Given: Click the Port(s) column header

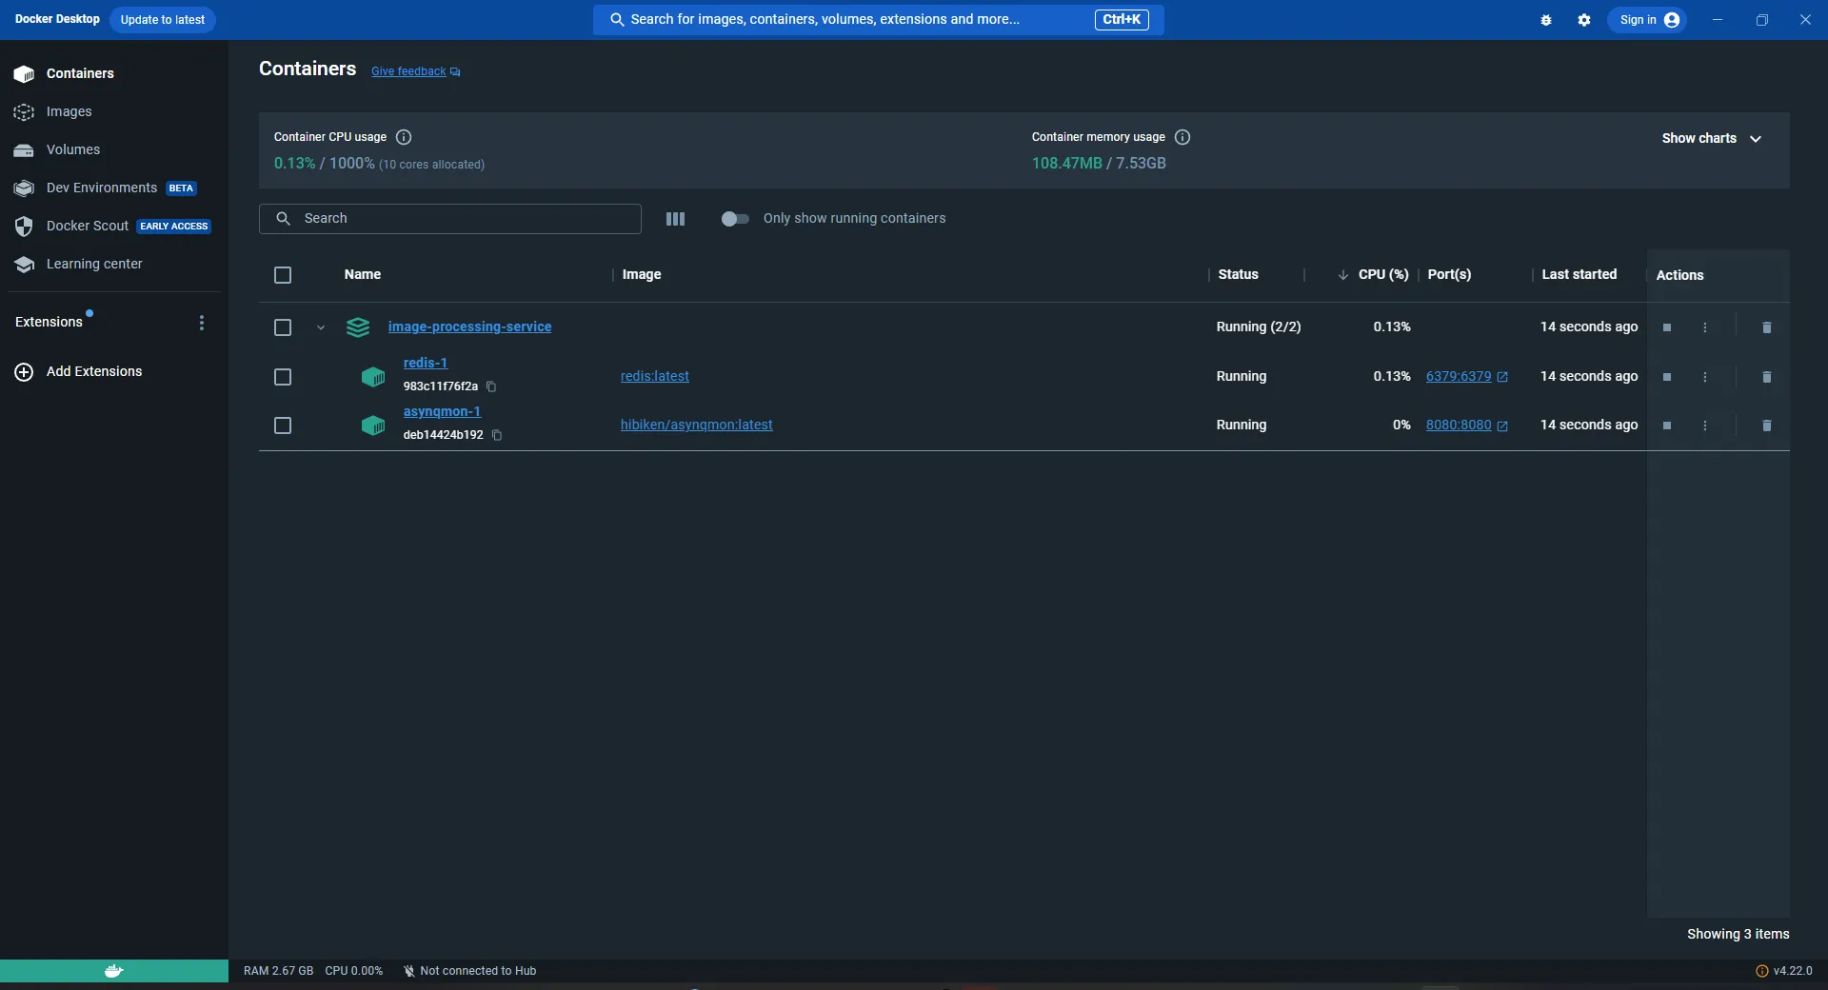Looking at the screenshot, I should pos(1449,274).
